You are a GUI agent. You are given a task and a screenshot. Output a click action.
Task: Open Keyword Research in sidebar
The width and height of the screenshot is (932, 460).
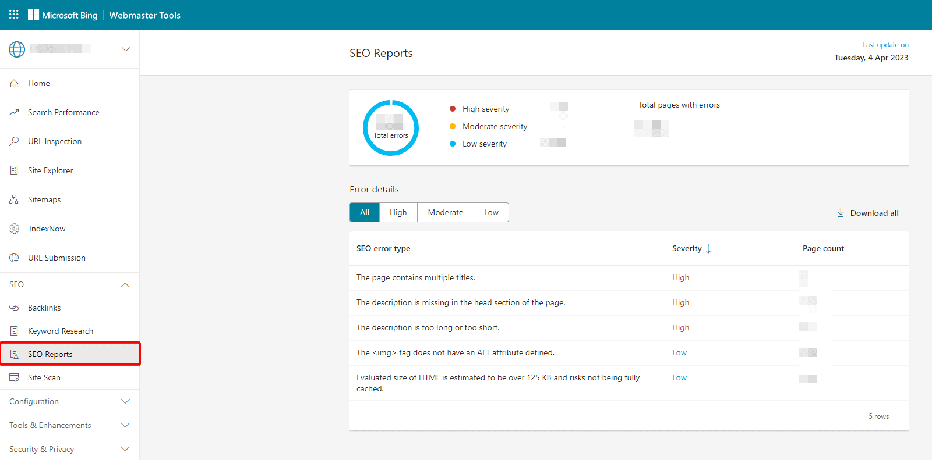pos(61,331)
